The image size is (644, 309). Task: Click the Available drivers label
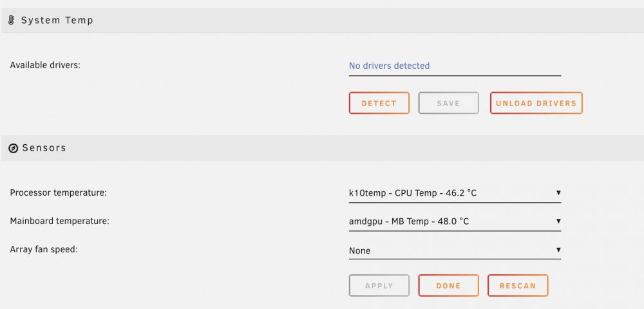pos(45,65)
